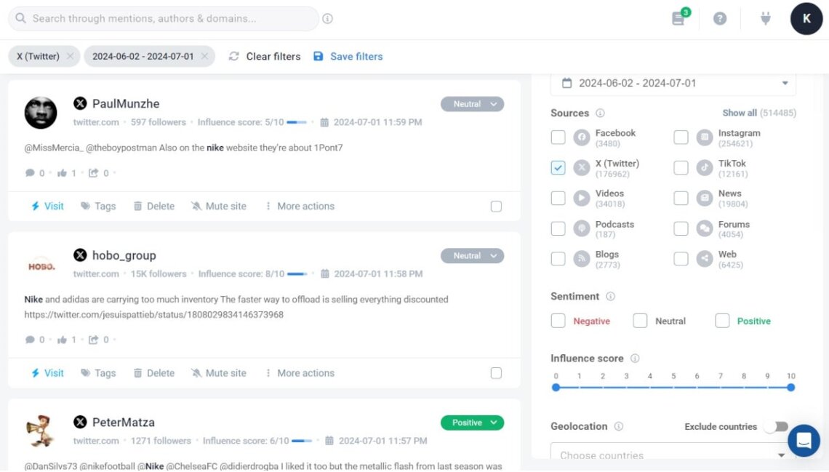This screenshot has width=829, height=472.
Task: Click the TikTok source icon
Action: [704, 167]
